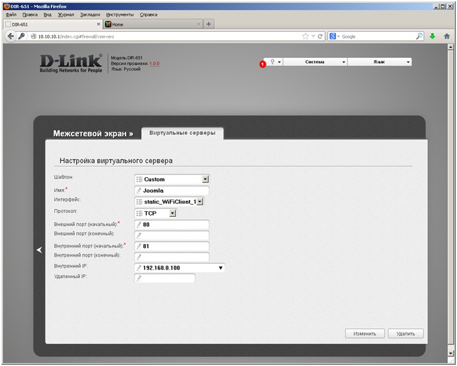
Task: Close the DIR-651 tab
Action: (x=98, y=24)
